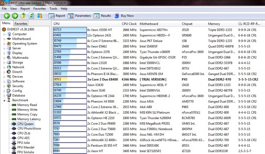Expand the Network tree node
This screenshot has height=154, width=265.
point(4,67)
